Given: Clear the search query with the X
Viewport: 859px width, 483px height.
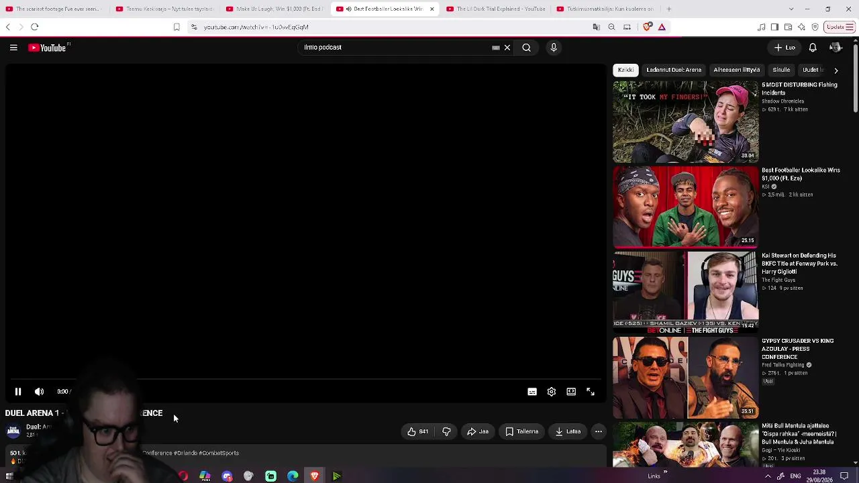Looking at the screenshot, I should click(507, 48).
